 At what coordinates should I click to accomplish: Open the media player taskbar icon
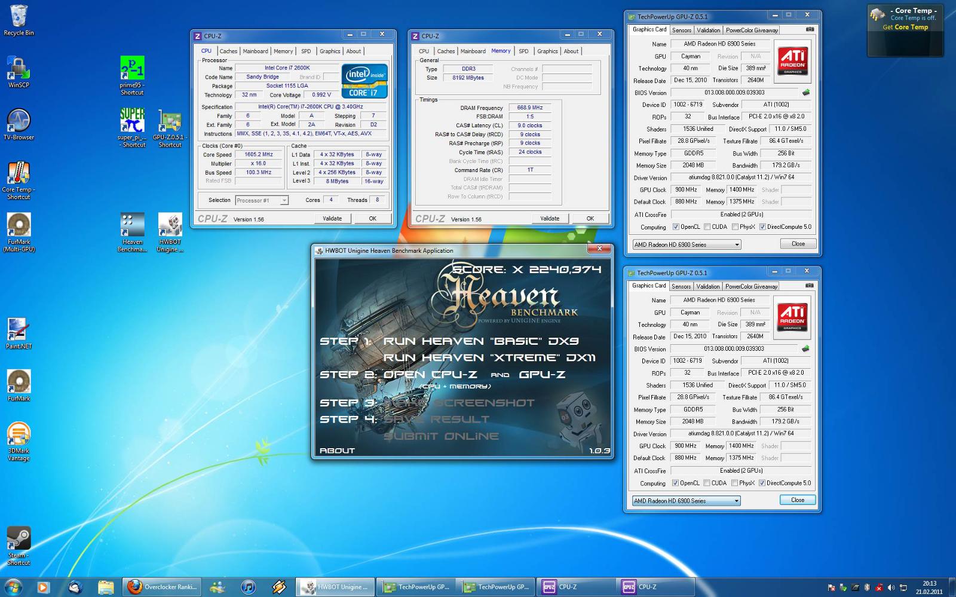click(43, 587)
